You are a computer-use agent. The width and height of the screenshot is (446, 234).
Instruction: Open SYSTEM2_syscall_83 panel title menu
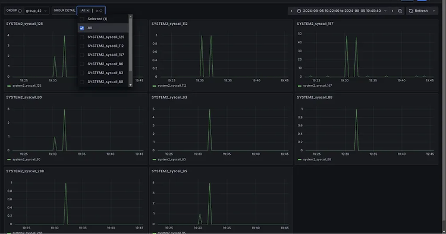(x=169, y=97)
